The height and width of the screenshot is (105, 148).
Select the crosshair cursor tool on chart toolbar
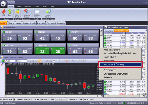pyautogui.click(x=44, y=61)
